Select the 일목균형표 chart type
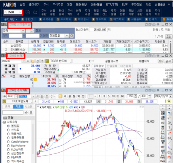Screen dimensions: 173x163 point(16,138)
